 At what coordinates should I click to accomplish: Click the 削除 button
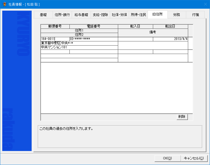click(182, 117)
